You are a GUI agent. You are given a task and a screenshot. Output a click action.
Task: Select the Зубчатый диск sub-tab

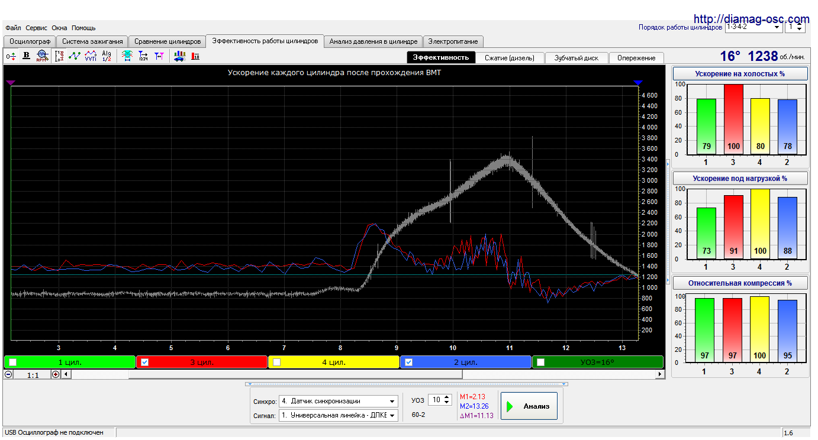[x=577, y=58]
